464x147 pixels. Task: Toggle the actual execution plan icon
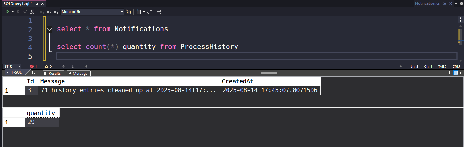149,12
